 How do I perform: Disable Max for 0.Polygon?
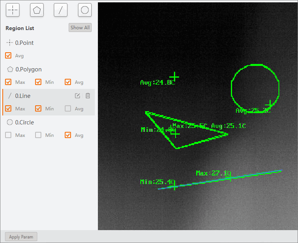[8, 82]
